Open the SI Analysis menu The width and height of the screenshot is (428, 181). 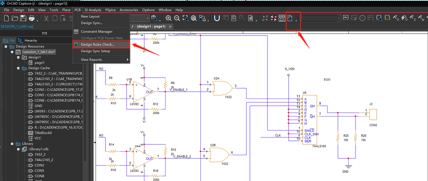pos(93,10)
